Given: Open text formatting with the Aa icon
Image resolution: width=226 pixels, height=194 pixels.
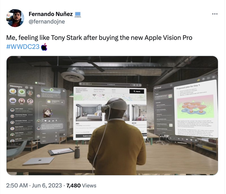Looking at the screenshot, I should (x=179, y=139).
